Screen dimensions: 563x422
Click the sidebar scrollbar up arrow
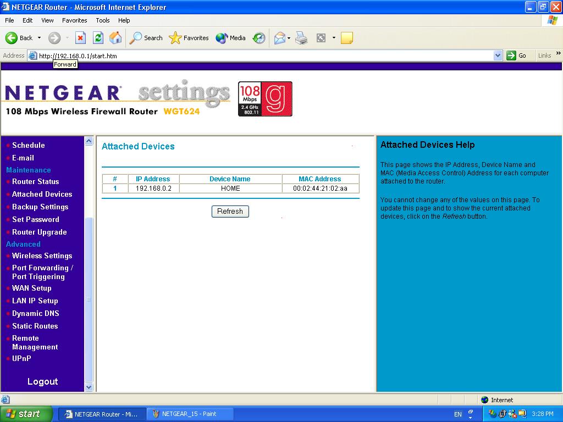pyautogui.click(x=89, y=141)
